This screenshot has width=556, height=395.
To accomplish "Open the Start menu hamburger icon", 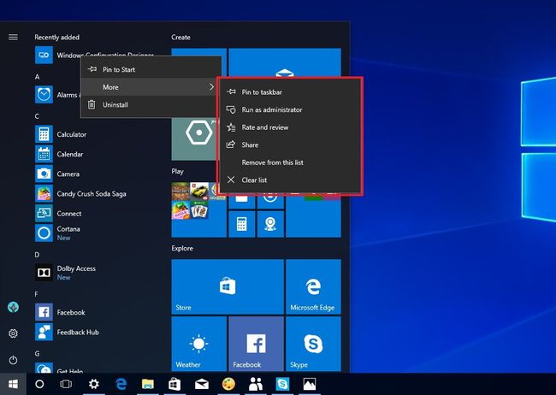I will point(13,38).
